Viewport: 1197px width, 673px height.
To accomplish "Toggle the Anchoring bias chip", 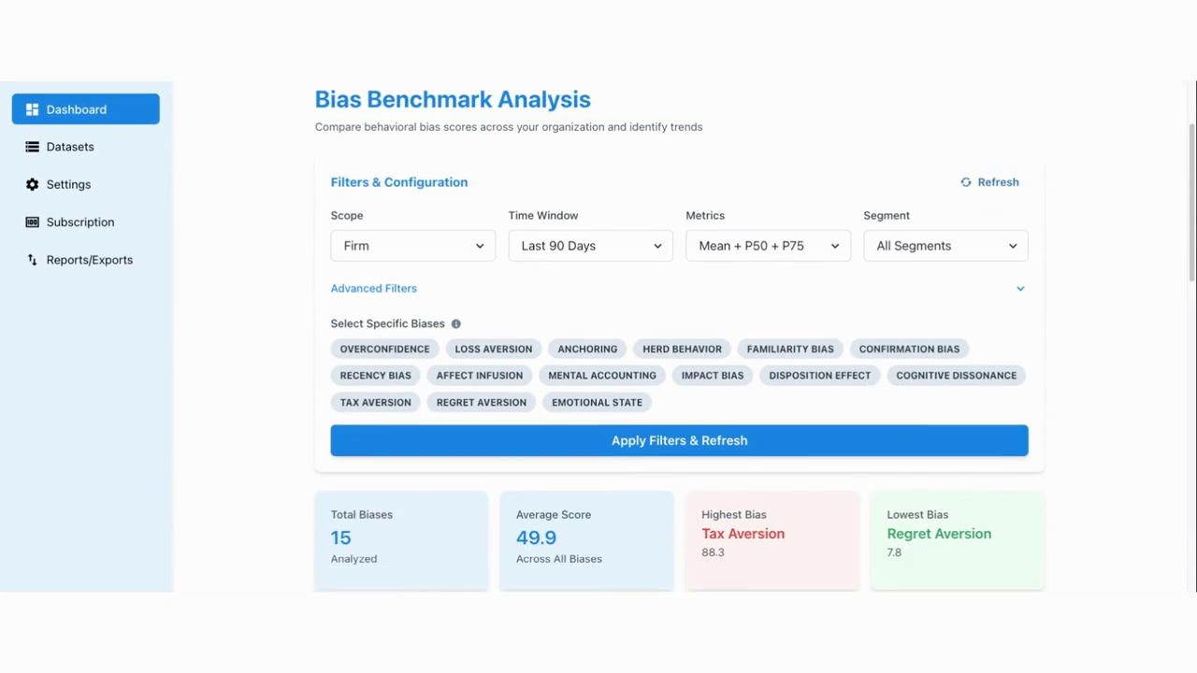I will point(587,349).
